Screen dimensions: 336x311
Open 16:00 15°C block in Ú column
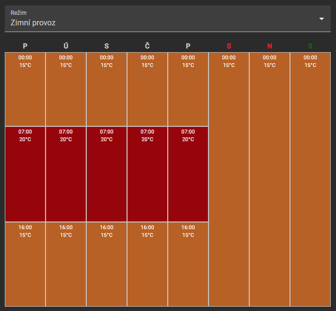pyautogui.click(x=66, y=264)
